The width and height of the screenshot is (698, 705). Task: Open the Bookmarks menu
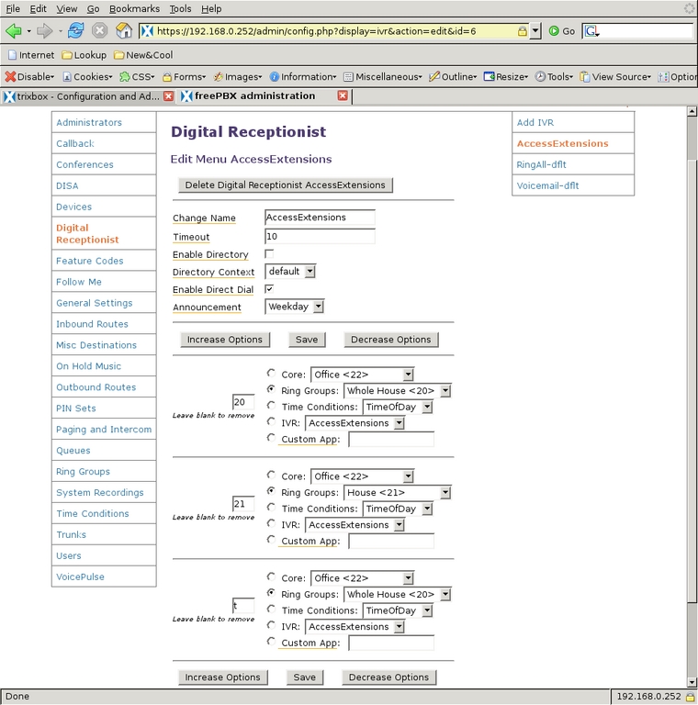coord(134,8)
